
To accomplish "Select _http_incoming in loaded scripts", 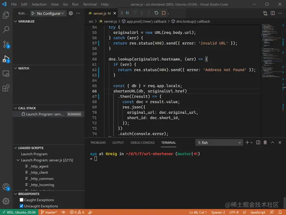I will click(x=42, y=185).
